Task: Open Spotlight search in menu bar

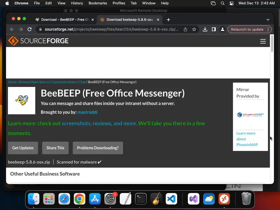Action: pyautogui.click(x=223, y=3)
